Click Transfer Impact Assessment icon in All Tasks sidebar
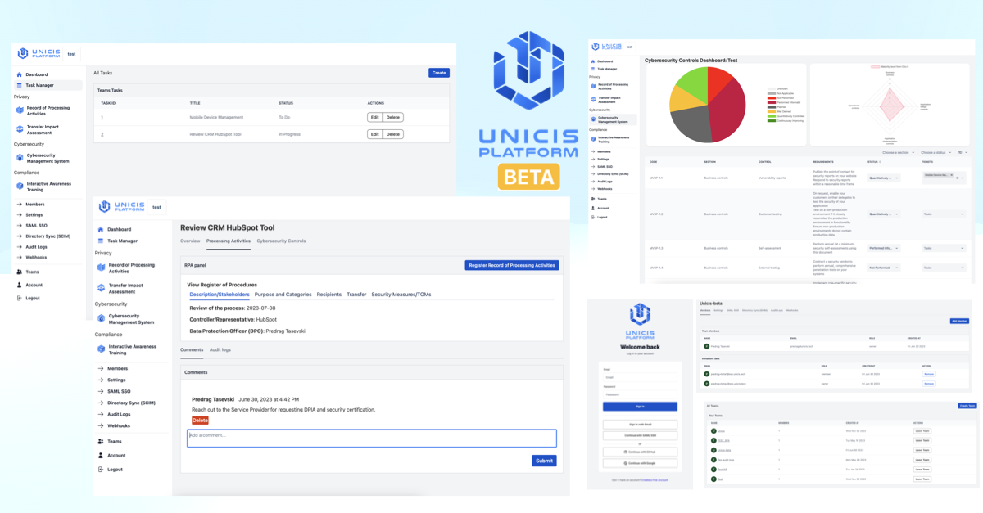 (x=20, y=129)
